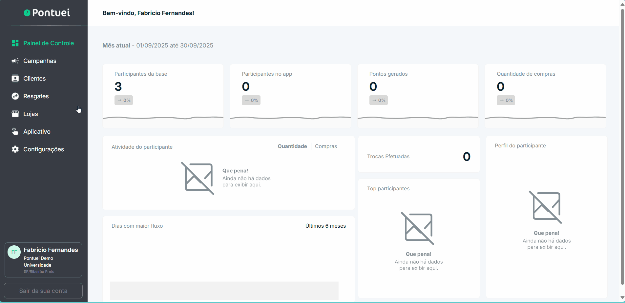This screenshot has height=303, width=625.
Task: Click the Configurações gear icon
Action: click(x=15, y=149)
